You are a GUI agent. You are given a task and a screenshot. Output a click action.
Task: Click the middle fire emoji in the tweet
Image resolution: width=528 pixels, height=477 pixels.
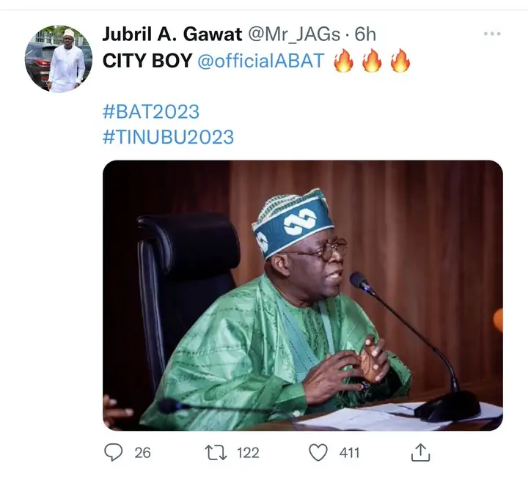(372, 62)
